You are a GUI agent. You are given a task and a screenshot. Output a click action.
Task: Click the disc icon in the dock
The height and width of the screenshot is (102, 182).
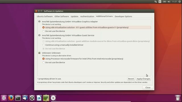click(x=53, y=98)
